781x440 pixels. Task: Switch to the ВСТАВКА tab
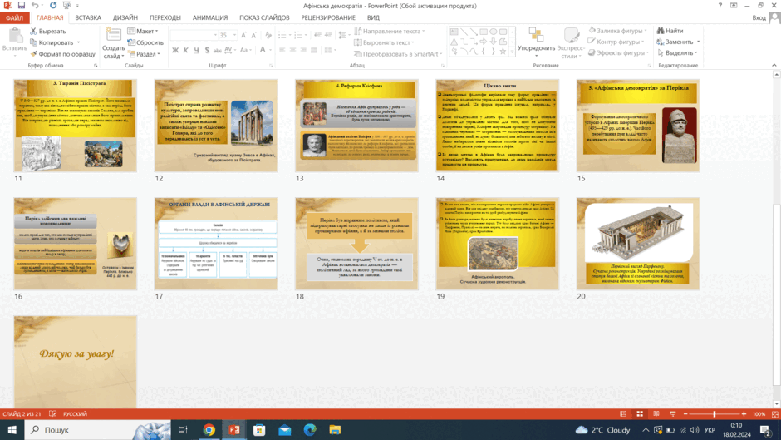[88, 18]
